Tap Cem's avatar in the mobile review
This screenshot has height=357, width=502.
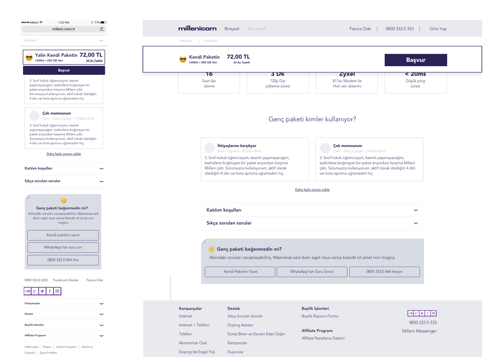(x=35, y=115)
